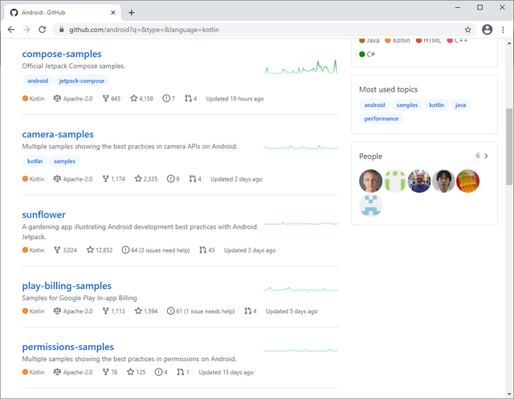Click the fork icon for camera-samples

(x=105, y=179)
